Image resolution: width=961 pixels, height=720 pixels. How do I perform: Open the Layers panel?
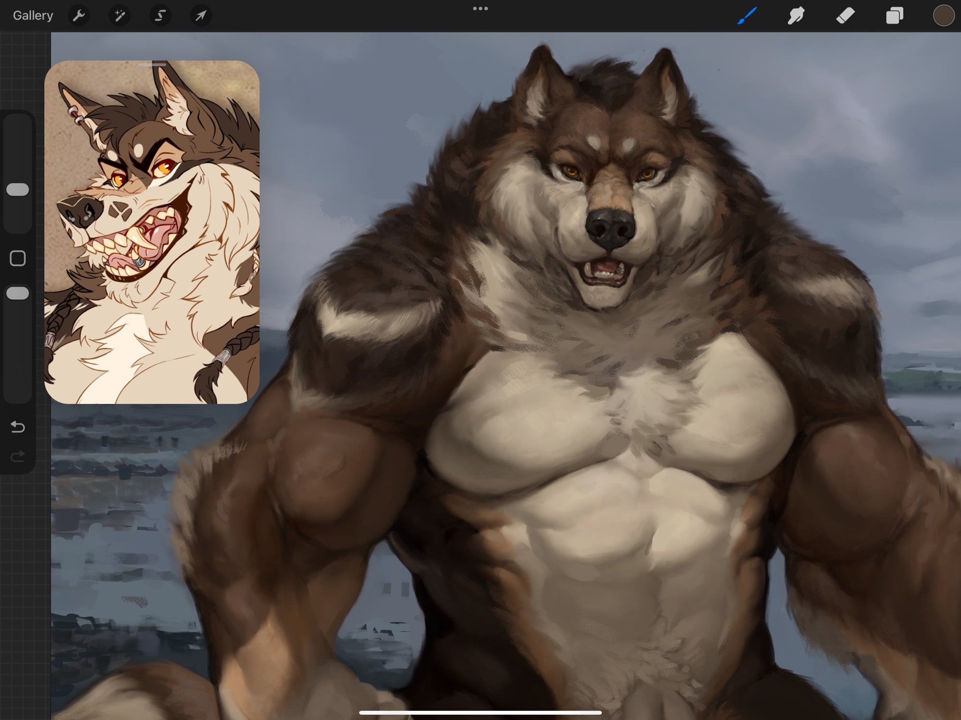pyautogui.click(x=894, y=15)
